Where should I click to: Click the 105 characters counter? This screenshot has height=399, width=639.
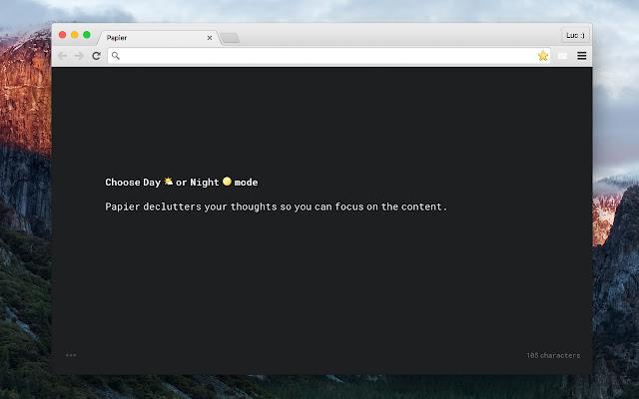point(553,355)
